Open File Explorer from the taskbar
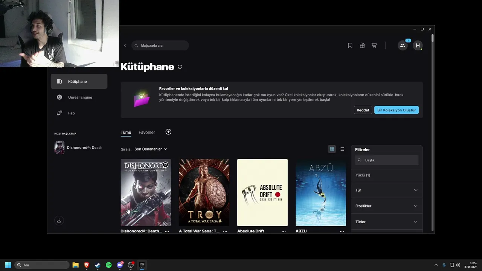The image size is (482, 271). click(x=75, y=265)
